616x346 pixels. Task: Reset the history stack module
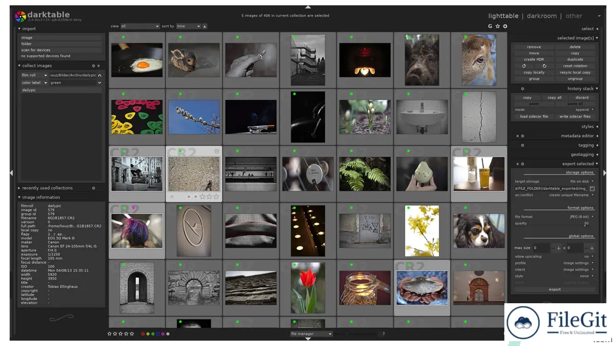(523, 88)
